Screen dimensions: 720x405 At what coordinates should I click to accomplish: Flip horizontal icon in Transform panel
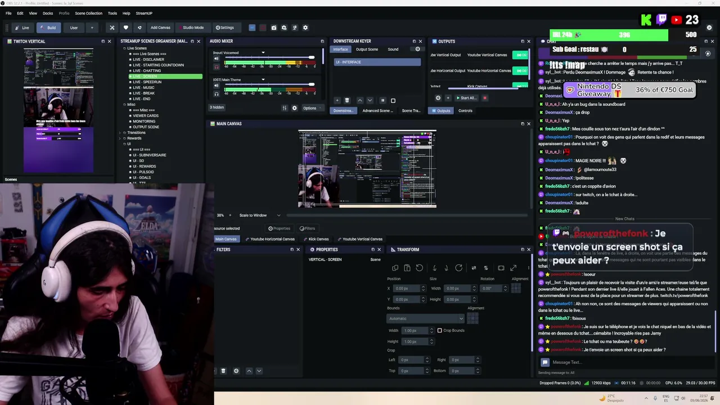474,268
